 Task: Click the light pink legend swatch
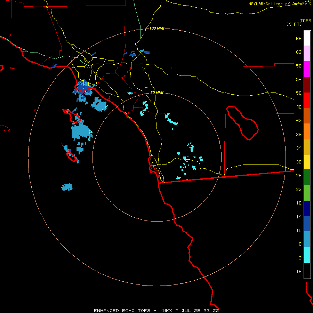tap(307, 53)
